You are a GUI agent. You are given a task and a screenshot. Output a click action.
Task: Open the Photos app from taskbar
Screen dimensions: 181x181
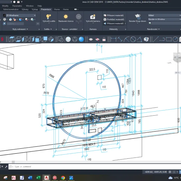coord(71,178)
